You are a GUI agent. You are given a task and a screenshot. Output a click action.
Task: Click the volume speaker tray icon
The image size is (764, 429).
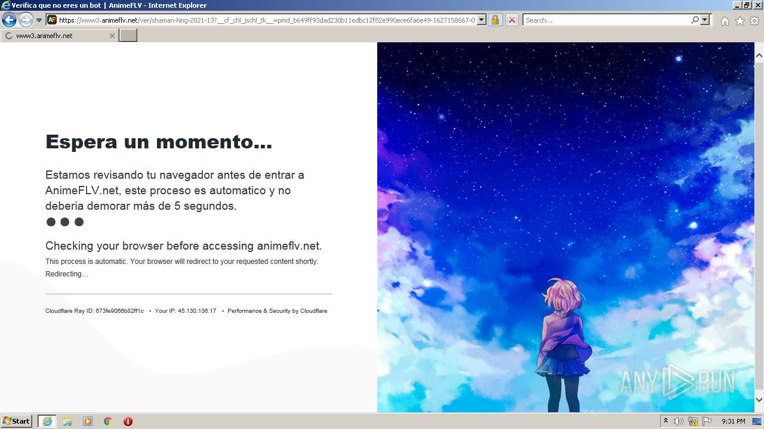pos(679,421)
